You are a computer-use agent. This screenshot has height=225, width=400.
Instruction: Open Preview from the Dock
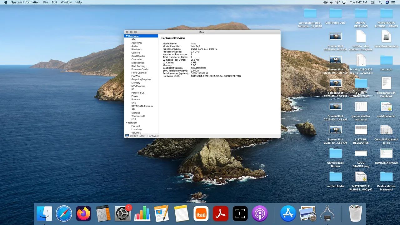307,214
